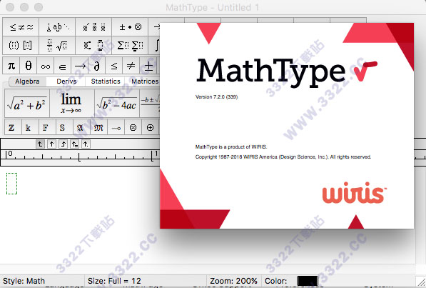Screen dimensions: 426x288
Task: Open the relational symbols palette (≤≠≈)
Action: (21, 27)
